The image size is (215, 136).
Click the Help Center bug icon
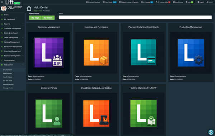coord(29,9)
